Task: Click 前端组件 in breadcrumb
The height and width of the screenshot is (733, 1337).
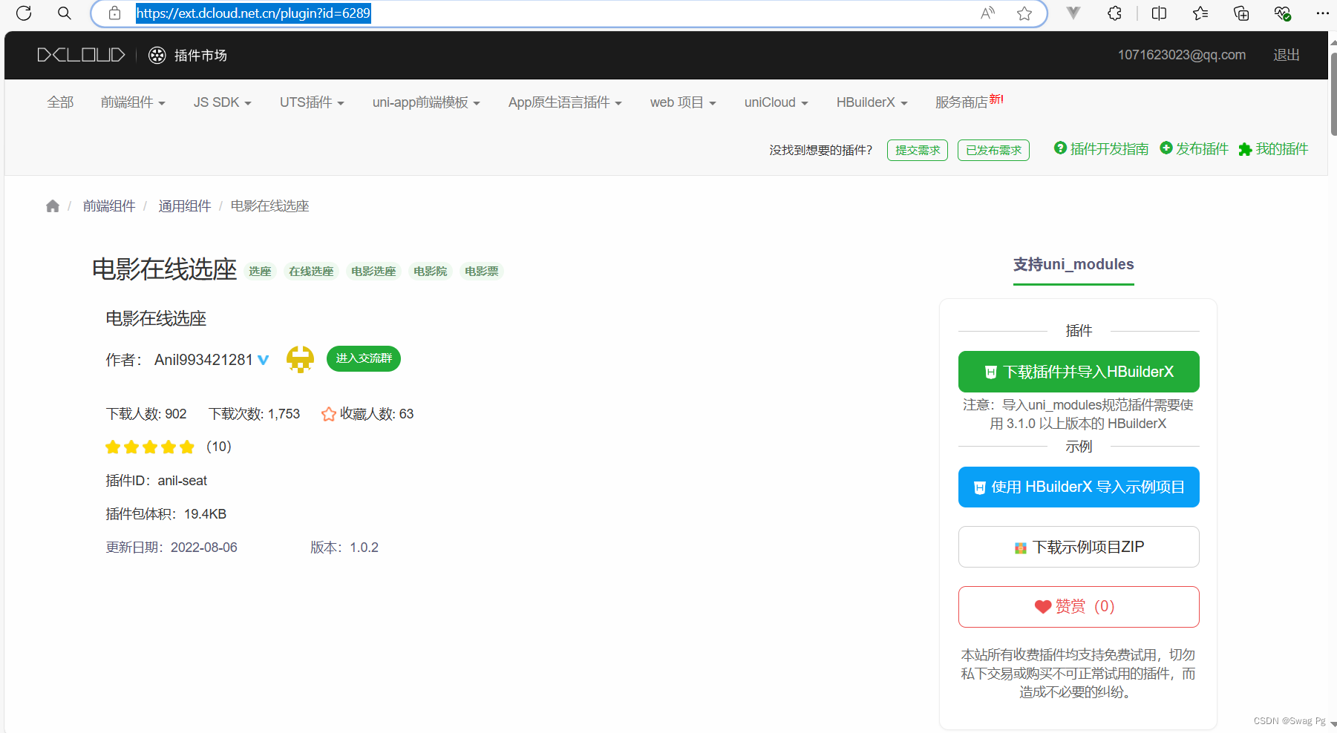Action: [109, 206]
